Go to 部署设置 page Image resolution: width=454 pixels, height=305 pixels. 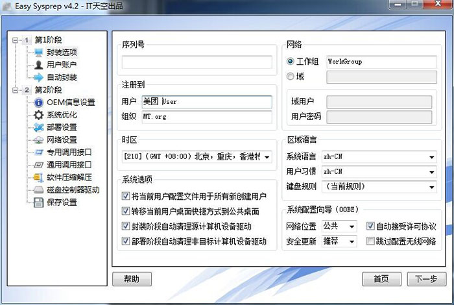pos(62,127)
